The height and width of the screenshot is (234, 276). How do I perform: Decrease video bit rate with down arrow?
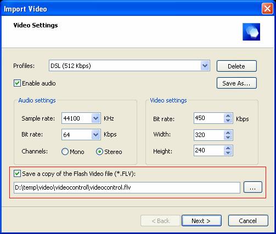pos(228,121)
